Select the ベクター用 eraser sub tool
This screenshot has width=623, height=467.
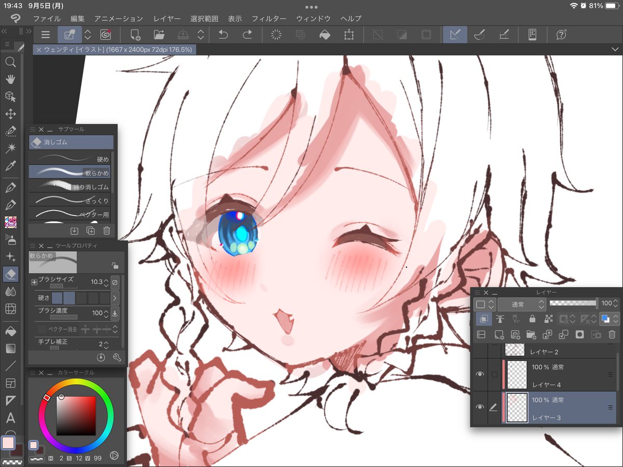coord(70,213)
